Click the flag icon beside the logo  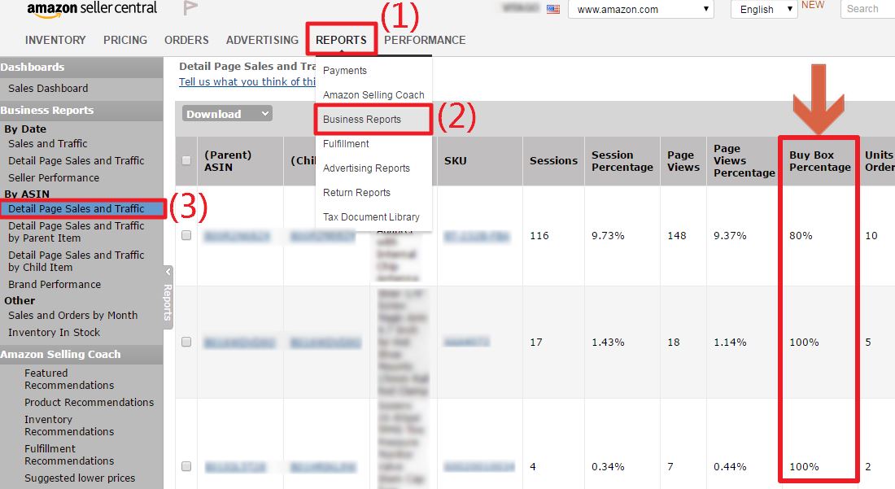[190, 9]
